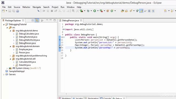This screenshot has width=176, height=99.
Task: Close the Package Explorer tab
Action: click(x=23, y=20)
